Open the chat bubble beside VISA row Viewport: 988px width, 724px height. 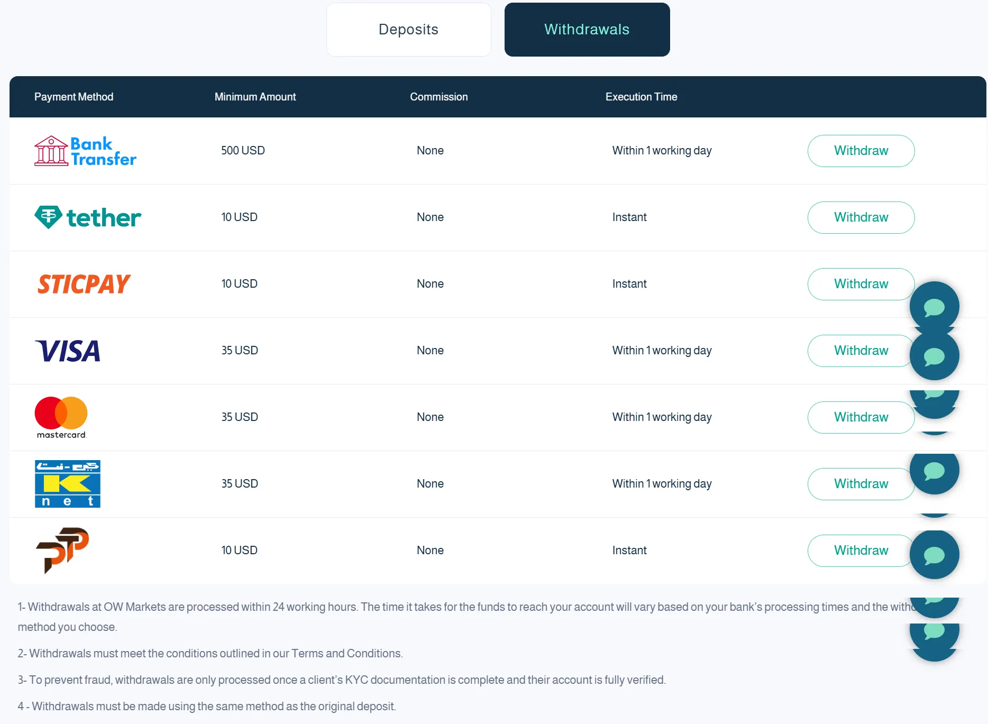click(x=934, y=356)
